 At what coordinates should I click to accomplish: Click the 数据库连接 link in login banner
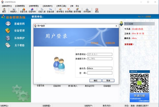[x=110, y=43]
